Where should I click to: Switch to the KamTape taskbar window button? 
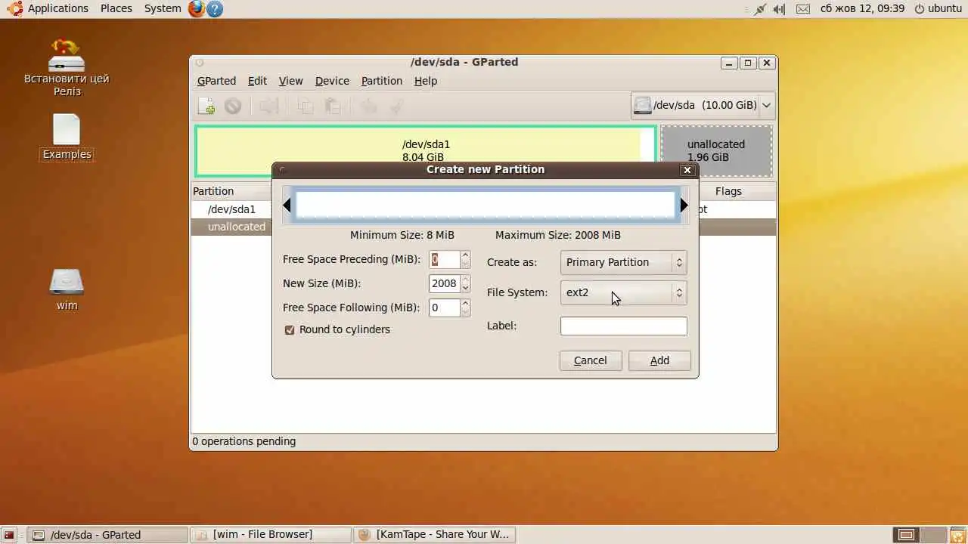434,535
